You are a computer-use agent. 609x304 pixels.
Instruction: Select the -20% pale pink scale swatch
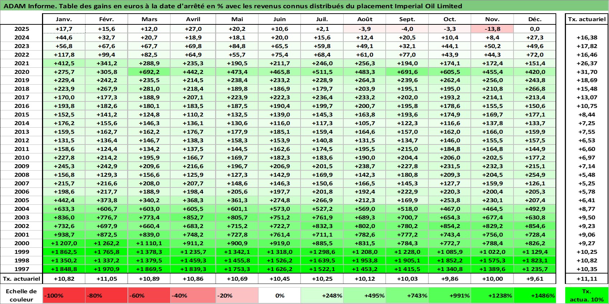(237, 295)
